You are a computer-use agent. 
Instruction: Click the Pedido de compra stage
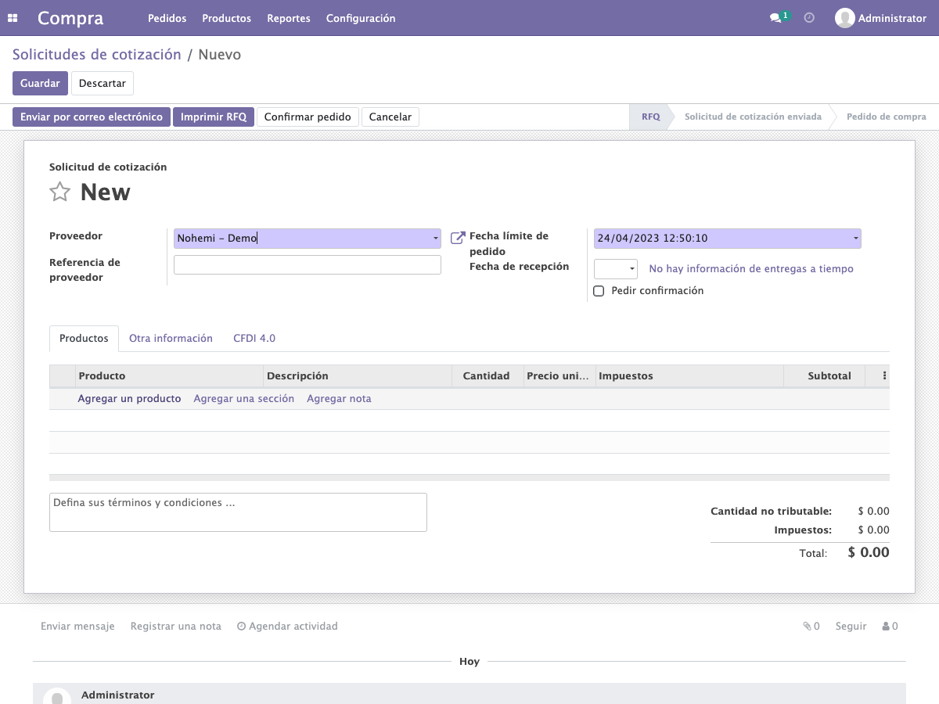tap(886, 117)
